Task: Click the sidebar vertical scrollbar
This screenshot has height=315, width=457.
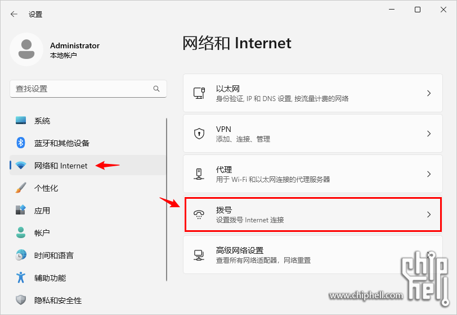Action: pyautogui.click(x=167, y=199)
